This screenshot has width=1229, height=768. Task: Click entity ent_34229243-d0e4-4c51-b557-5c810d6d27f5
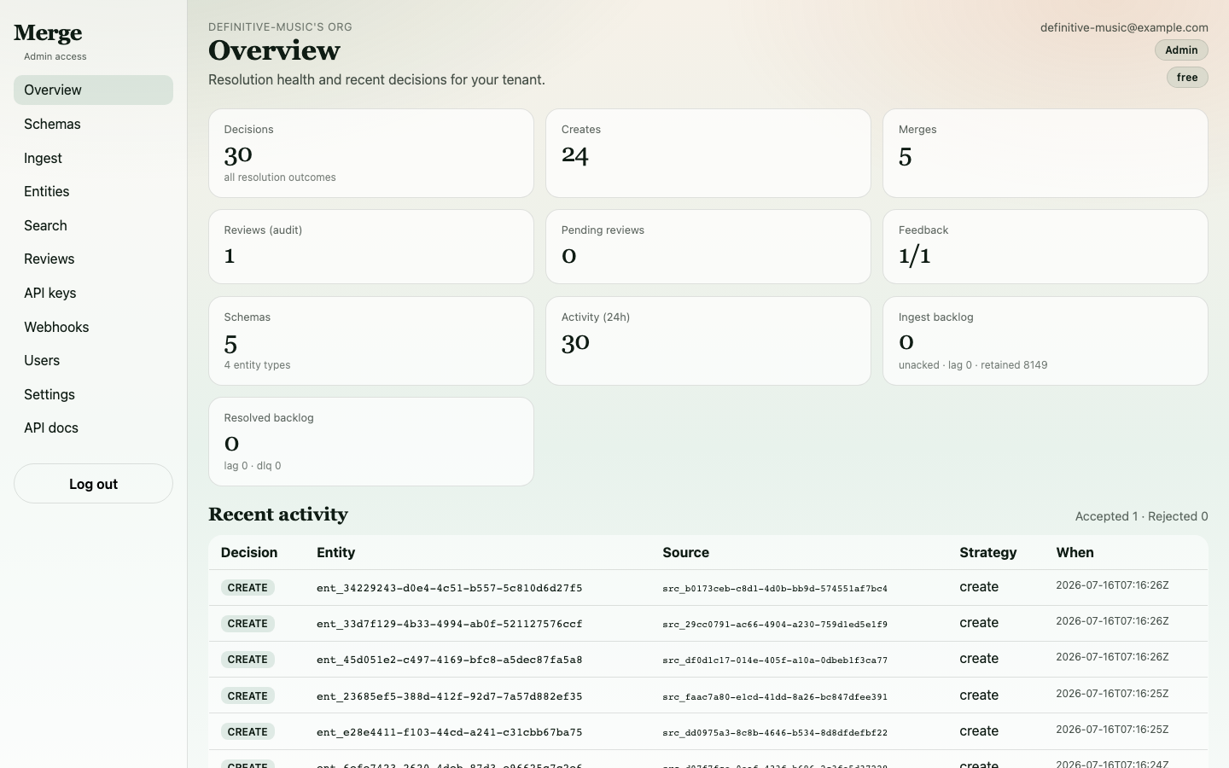pos(450,588)
